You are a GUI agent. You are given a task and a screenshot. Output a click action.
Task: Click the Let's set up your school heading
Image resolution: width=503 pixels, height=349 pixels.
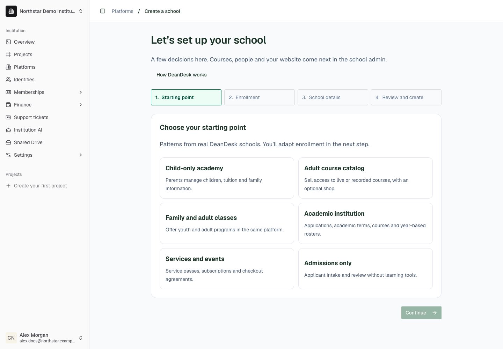click(209, 40)
